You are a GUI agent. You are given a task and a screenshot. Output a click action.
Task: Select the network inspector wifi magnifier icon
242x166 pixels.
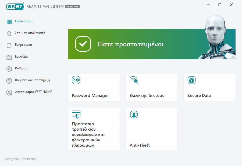tap(134, 80)
